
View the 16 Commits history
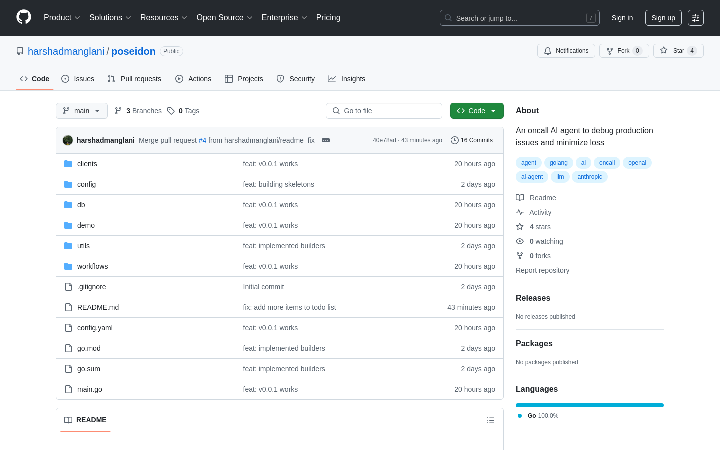[472, 140]
